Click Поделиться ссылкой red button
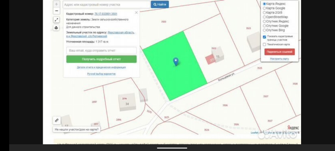 tap(279, 52)
